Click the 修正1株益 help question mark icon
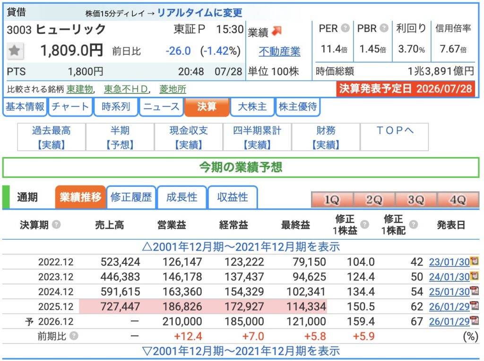Image resolution: width=484 pixels, height=361 pixels. (364, 225)
